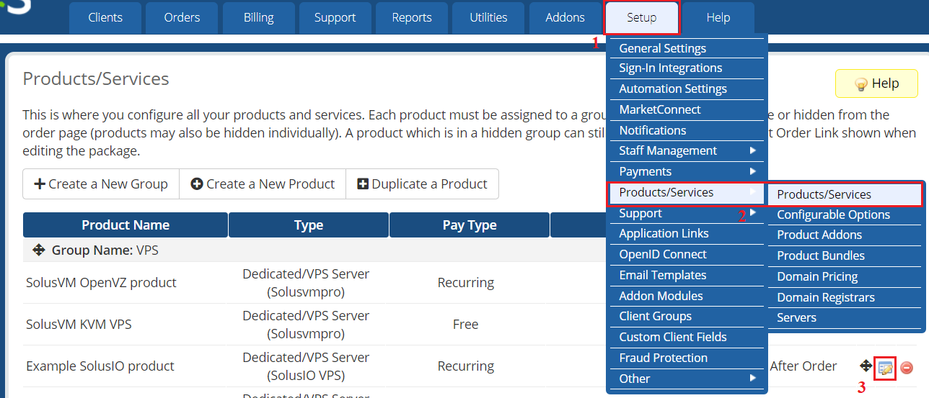Select Fraud Protection menu entry
929x398 pixels.
pyautogui.click(x=687, y=358)
